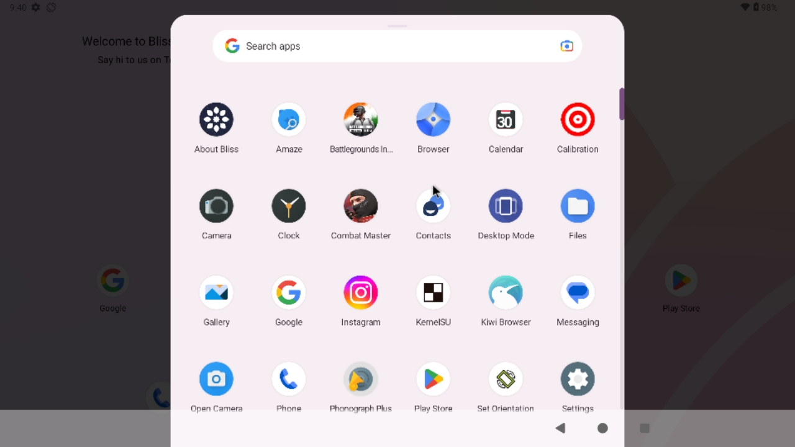Launch KernelSU
Viewport: 795px width, 447px height.
tap(433, 292)
